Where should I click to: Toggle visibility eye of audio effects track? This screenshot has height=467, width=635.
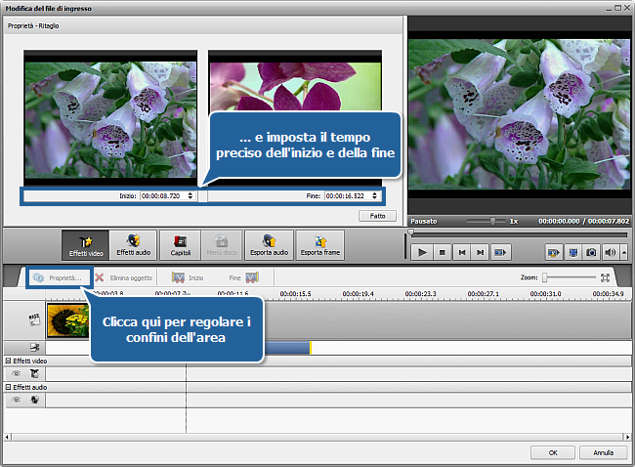(16, 400)
